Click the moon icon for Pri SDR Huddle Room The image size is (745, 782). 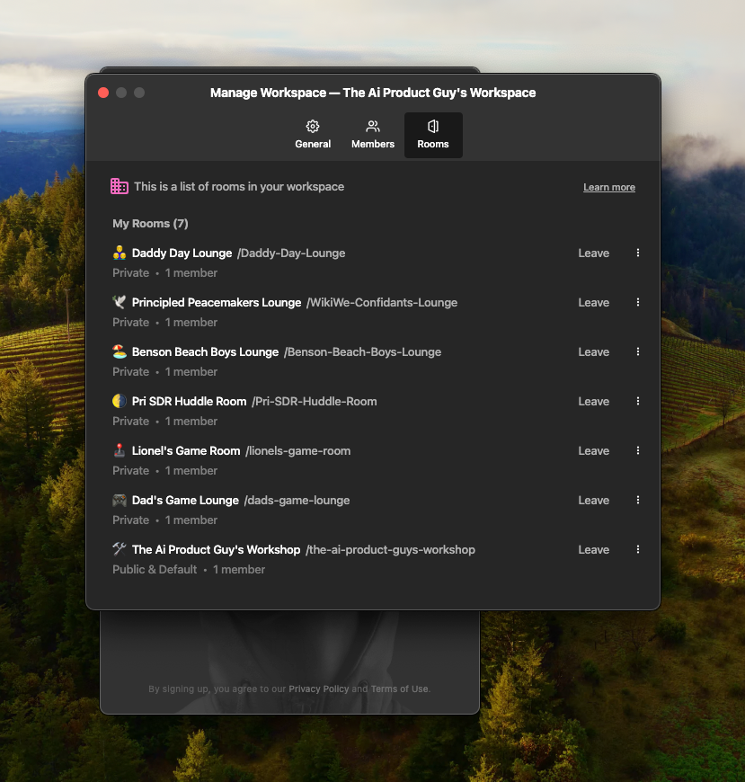(x=120, y=401)
